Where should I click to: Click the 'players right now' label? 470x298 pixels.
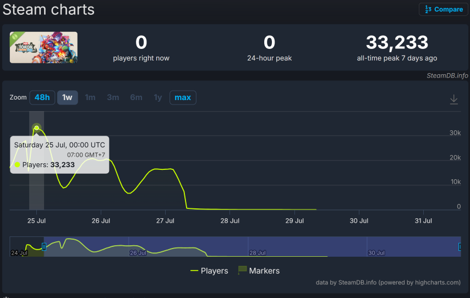141,58
